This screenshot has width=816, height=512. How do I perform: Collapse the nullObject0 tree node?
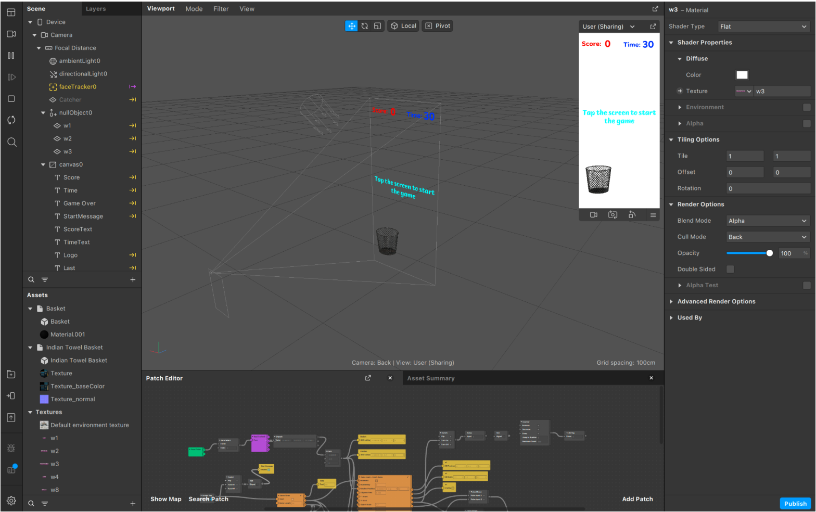click(x=43, y=113)
